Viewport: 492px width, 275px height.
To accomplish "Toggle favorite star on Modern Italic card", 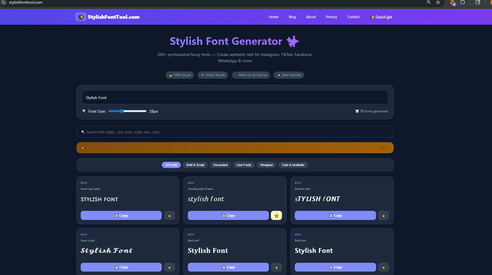I will [383, 216].
